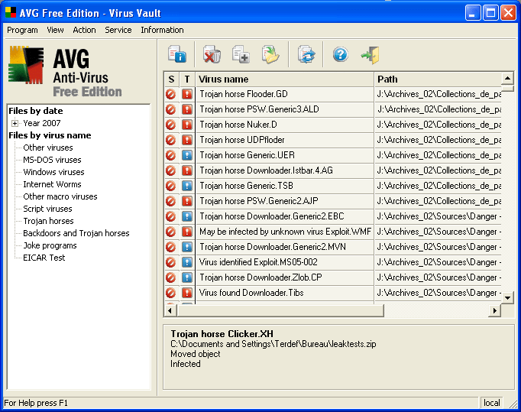Viewport: 521px width, 412px height.
Task: Select row Trojan horse PSW.Generic3.ALD
Action: click(332, 109)
